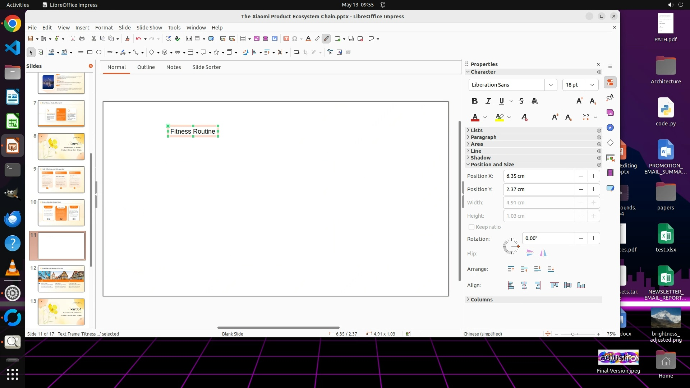Open the Slide Show menu
The height and width of the screenshot is (388, 690).
coord(149,28)
